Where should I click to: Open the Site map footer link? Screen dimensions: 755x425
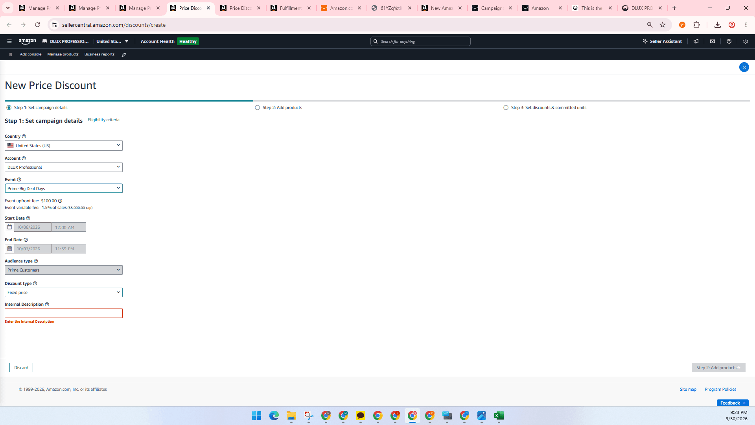tap(688, 390)
